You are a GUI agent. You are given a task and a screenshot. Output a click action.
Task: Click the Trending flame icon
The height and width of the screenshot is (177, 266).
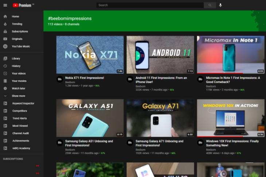pyautogui.click(x=5, y=24)
